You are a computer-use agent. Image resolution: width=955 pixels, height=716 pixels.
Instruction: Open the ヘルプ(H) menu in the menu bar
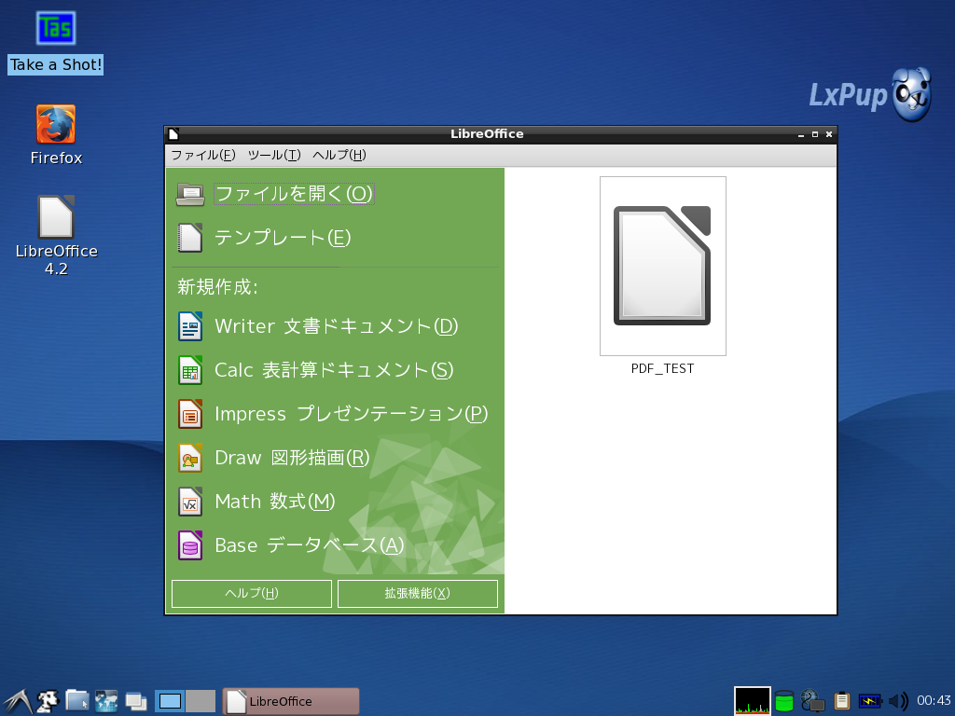[x=339, y=156]
